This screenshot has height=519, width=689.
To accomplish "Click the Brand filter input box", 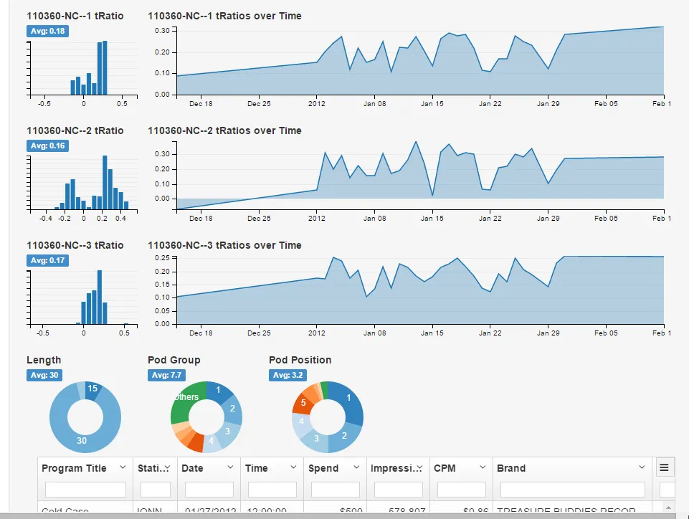I will [x=573, y=490].
